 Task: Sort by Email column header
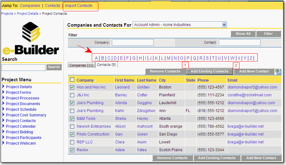pos(232,80)
